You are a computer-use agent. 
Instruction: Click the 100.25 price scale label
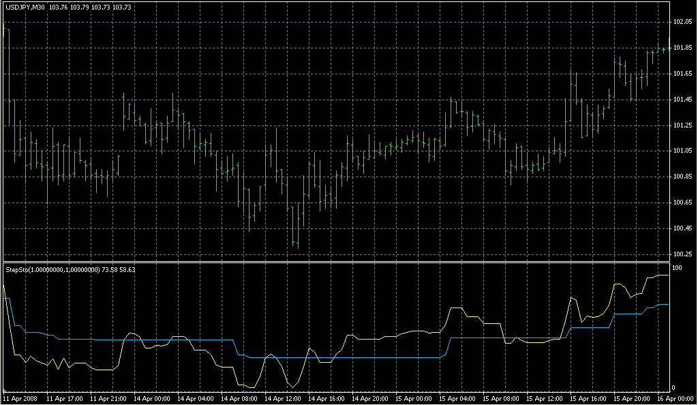[682, 254]
